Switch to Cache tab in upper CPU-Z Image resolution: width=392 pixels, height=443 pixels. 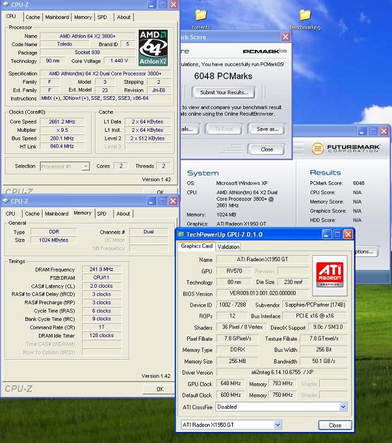pos(33,17)
